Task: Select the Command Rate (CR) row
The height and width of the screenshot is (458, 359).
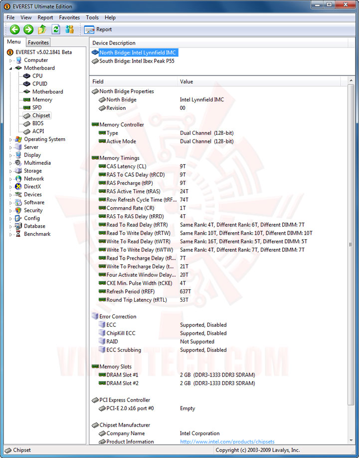Action: click(x=219, y=208)
